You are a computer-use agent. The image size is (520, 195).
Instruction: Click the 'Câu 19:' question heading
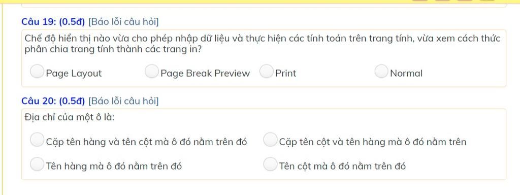point(39,22)
